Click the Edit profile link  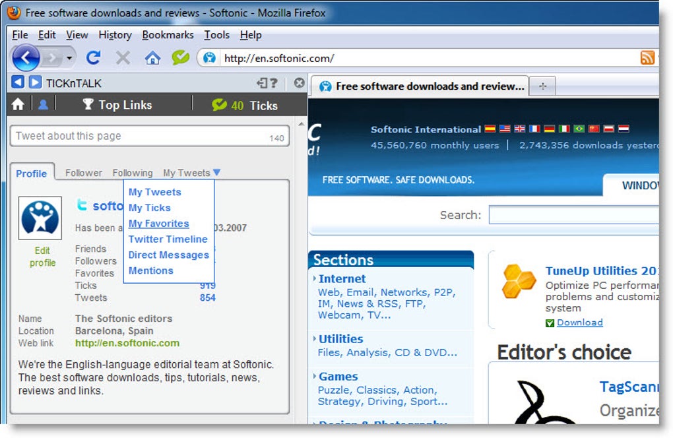[x=42, y=257]
